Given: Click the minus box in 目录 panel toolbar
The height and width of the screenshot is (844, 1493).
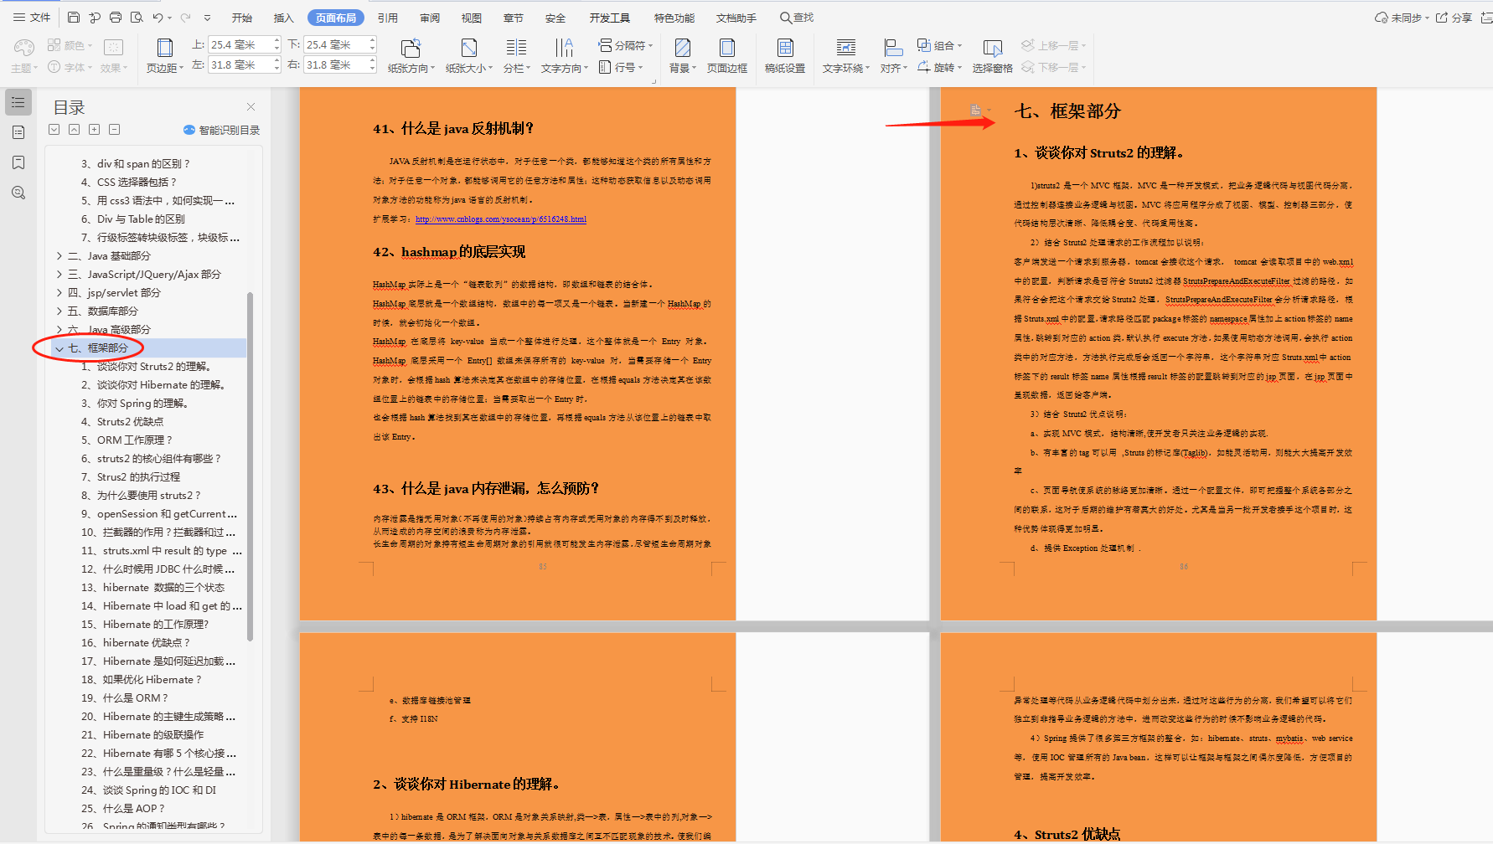Looking at the screenshot, I should 114,129.
